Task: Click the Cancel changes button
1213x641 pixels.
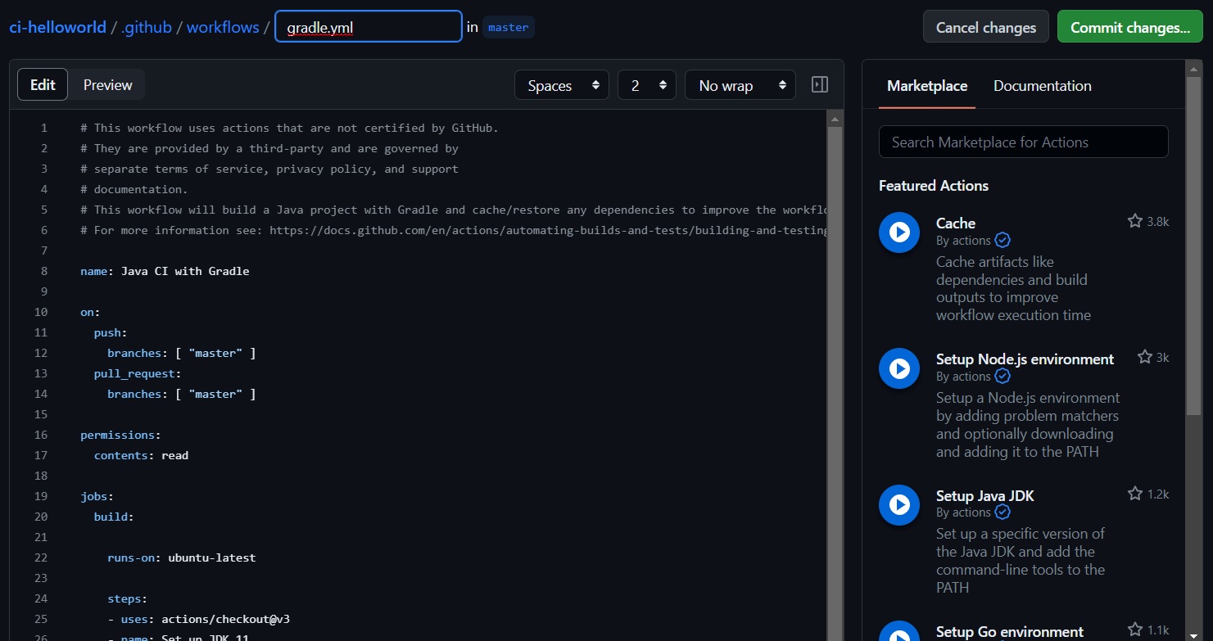Action: [x=986, y=27]
